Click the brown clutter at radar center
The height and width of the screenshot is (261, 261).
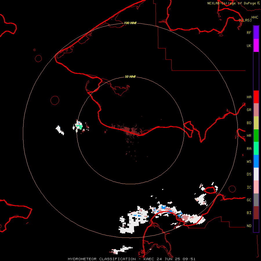[x=129, y=130]
